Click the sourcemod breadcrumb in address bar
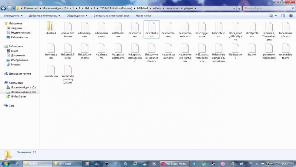This screenshot has height=167, width=296. 173,8
